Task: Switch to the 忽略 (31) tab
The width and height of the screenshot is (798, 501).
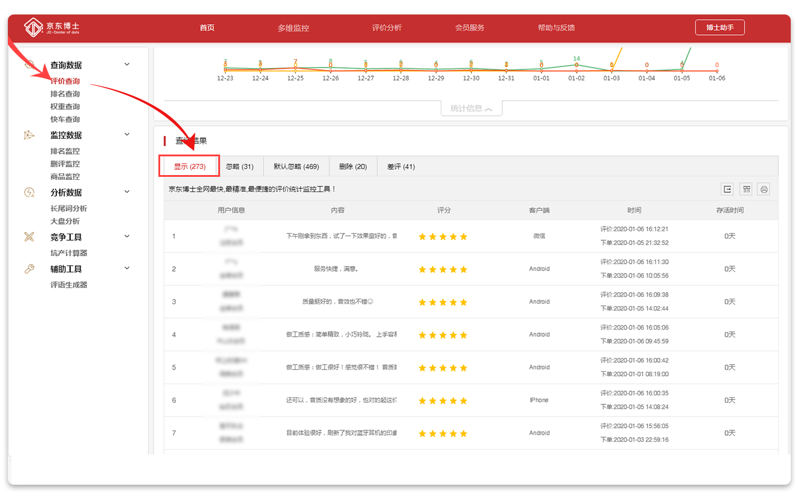Action: pos(240,167)
